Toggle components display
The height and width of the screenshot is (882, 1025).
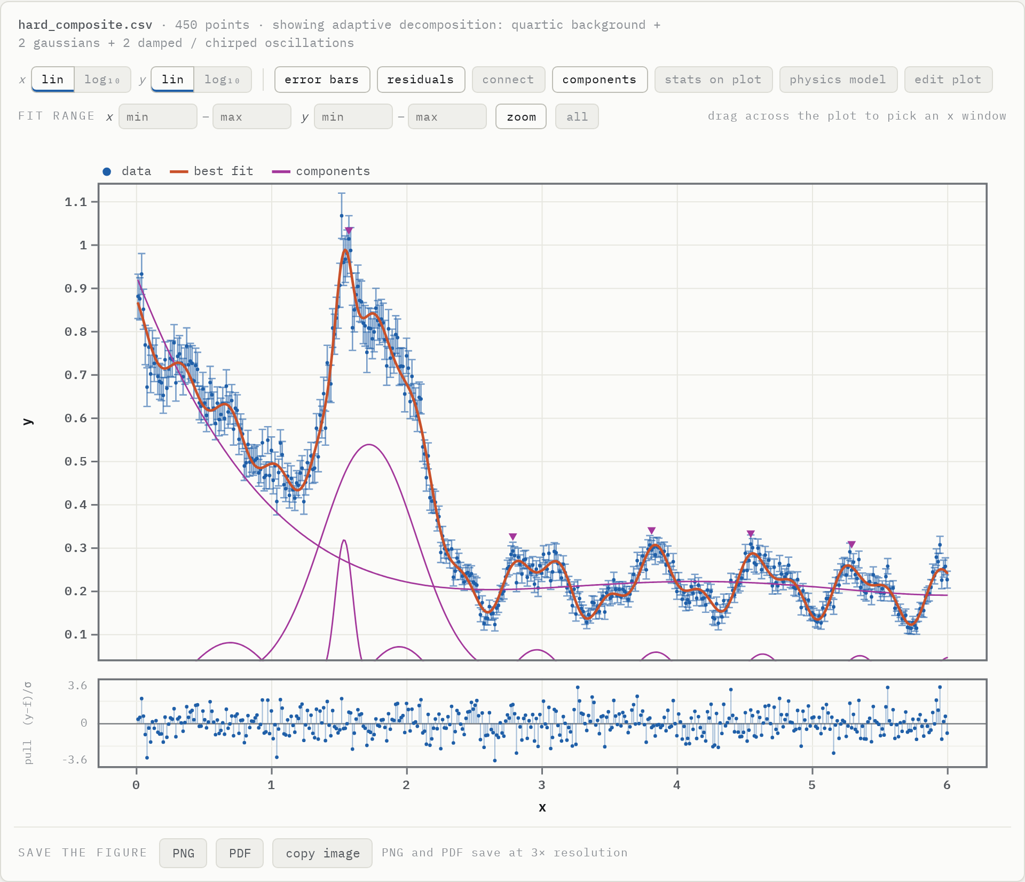[600, 80]
